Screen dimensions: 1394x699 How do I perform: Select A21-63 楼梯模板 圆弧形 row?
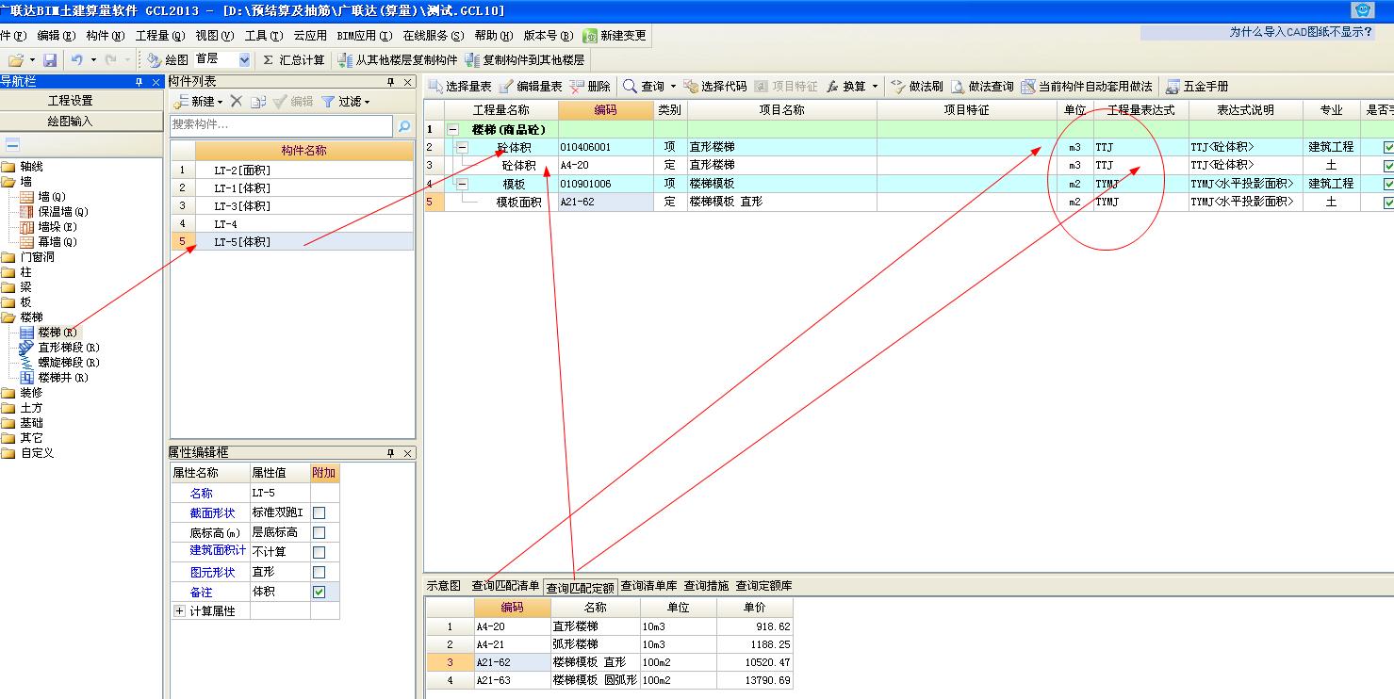tap(610, 680)
